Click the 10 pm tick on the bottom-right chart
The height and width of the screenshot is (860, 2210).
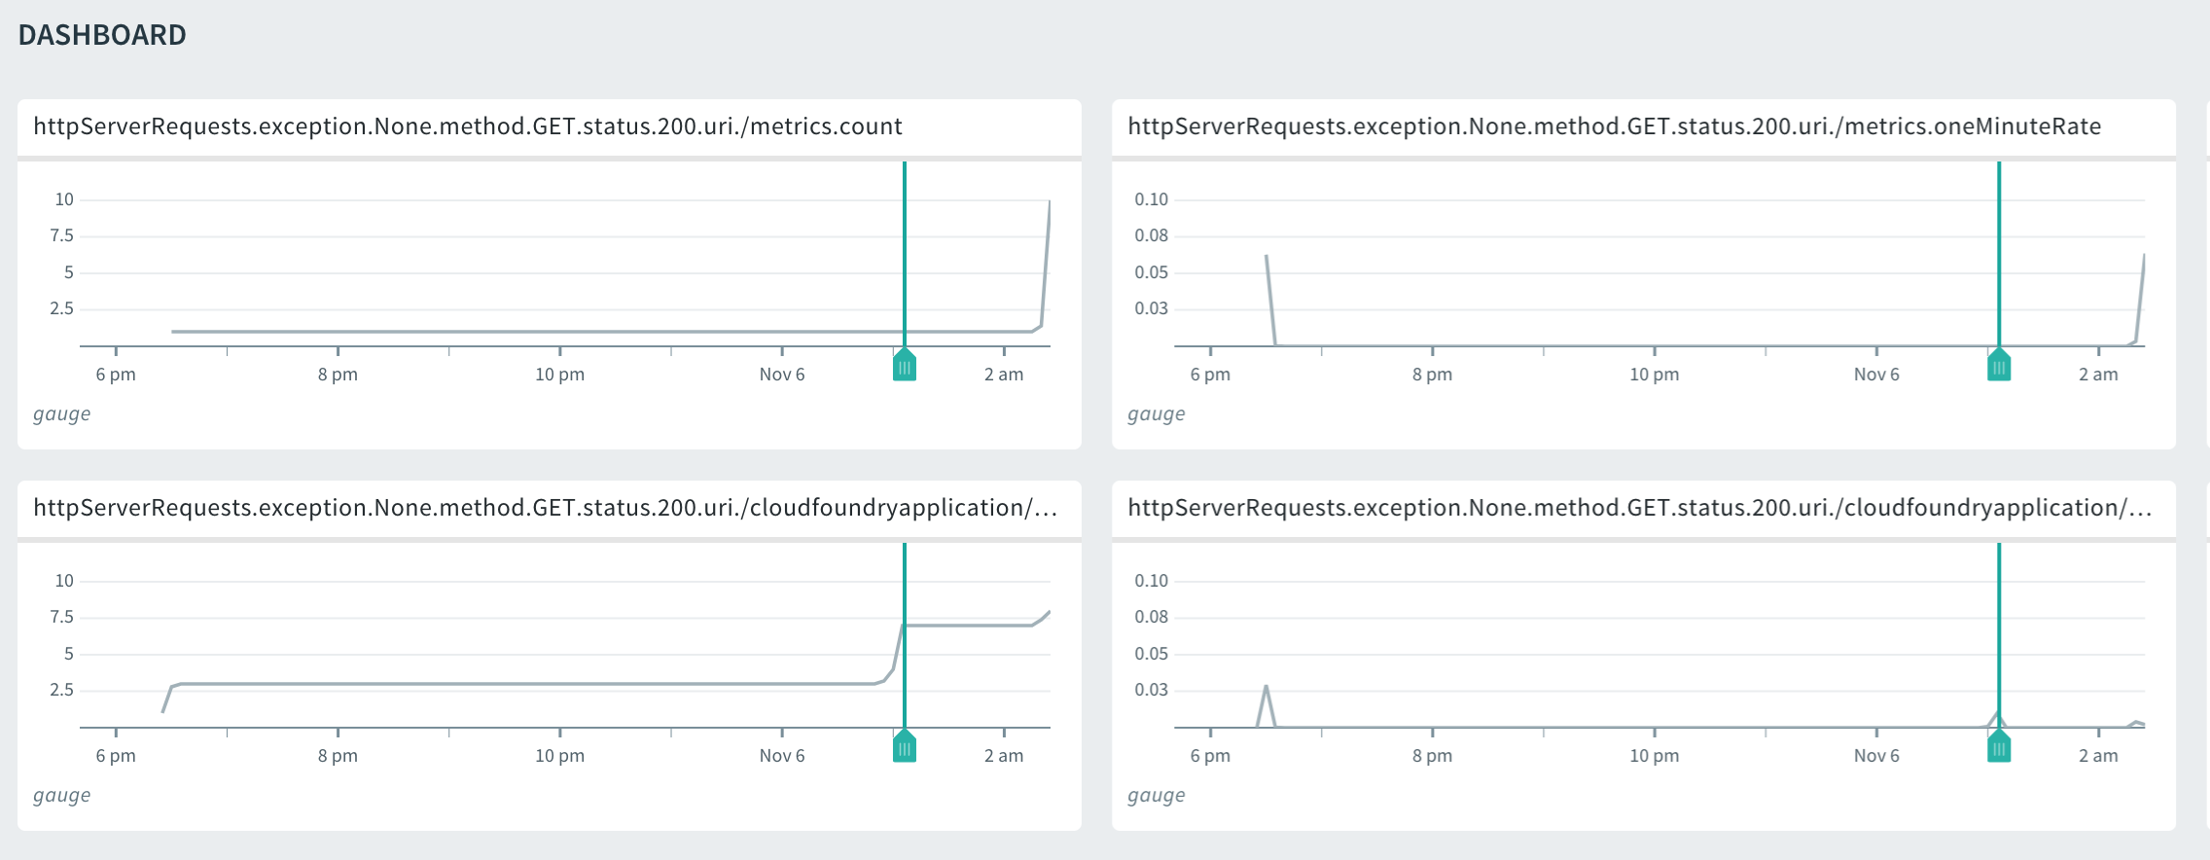(x=1654, y=756)
